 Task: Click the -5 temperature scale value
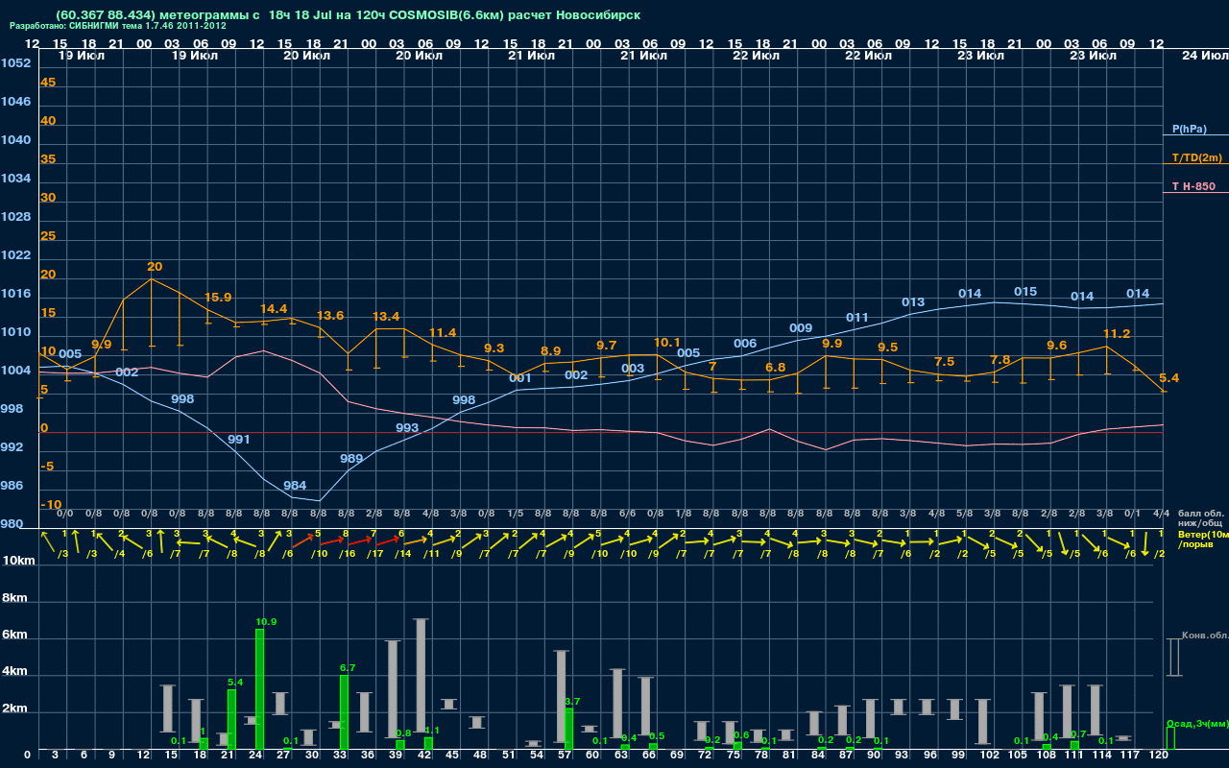click(x=48, y=467)
